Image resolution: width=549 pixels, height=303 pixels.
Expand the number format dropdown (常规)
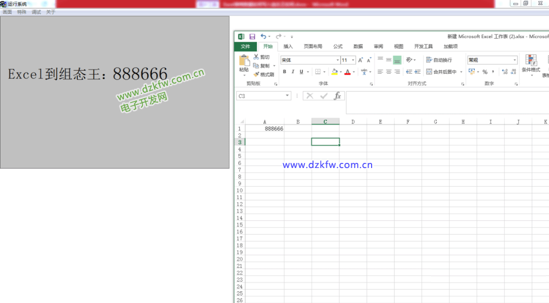(x=514, y=60)
